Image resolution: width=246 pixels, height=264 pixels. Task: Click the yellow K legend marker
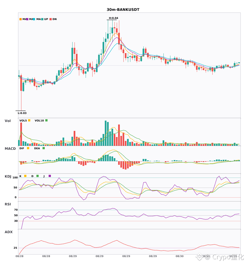pos(25,176)
